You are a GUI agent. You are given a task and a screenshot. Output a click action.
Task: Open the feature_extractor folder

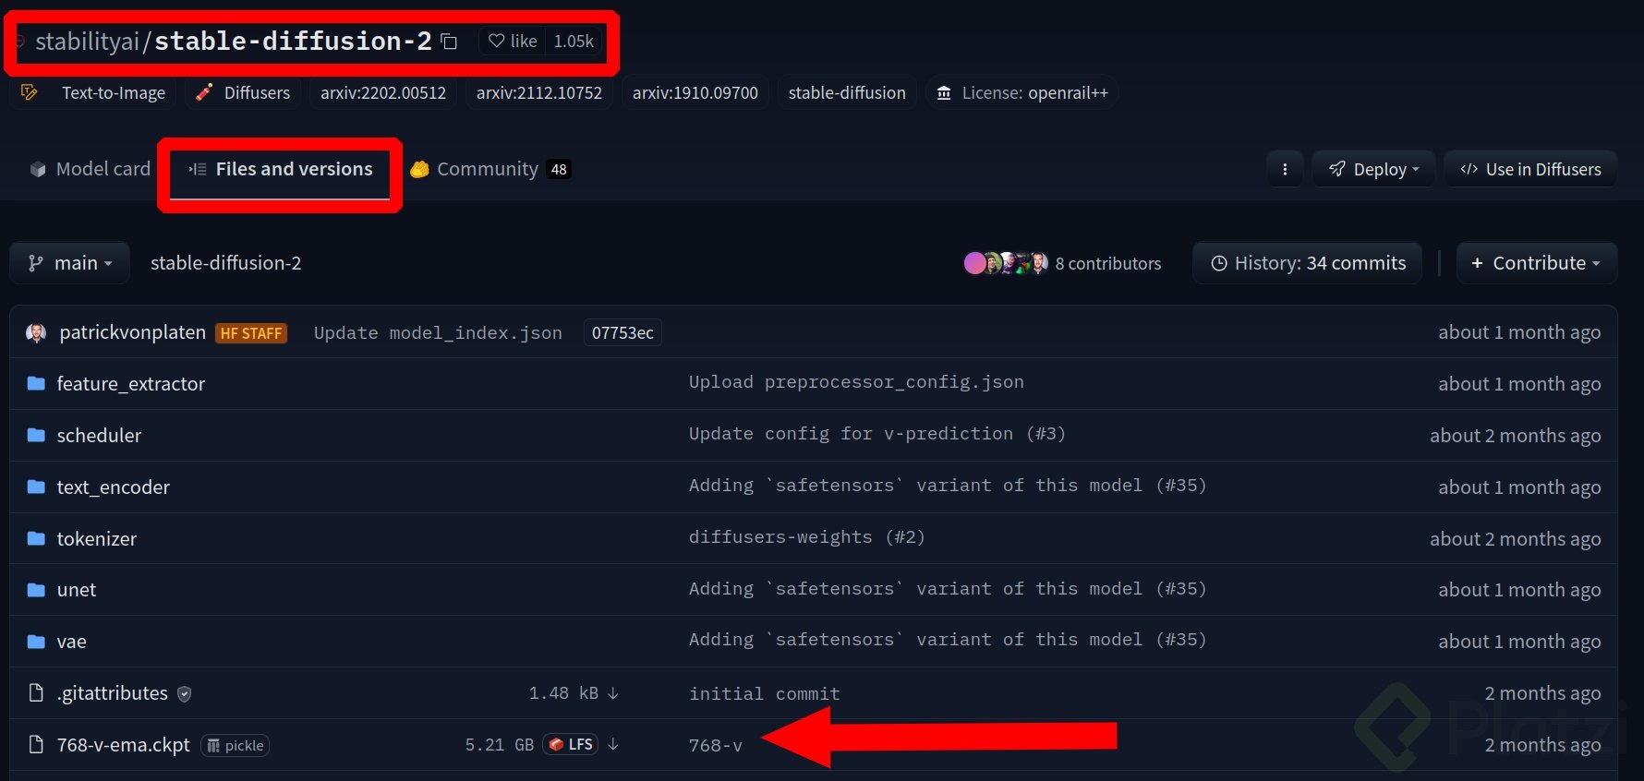coord(130,384)
